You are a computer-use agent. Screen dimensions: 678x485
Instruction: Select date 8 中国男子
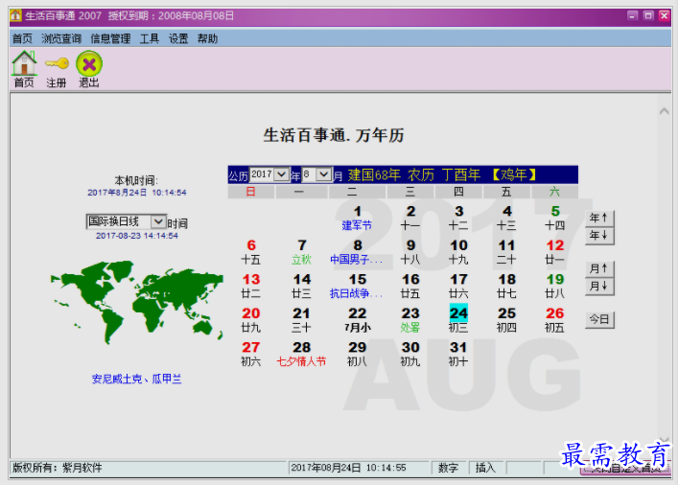coord(357,251)
